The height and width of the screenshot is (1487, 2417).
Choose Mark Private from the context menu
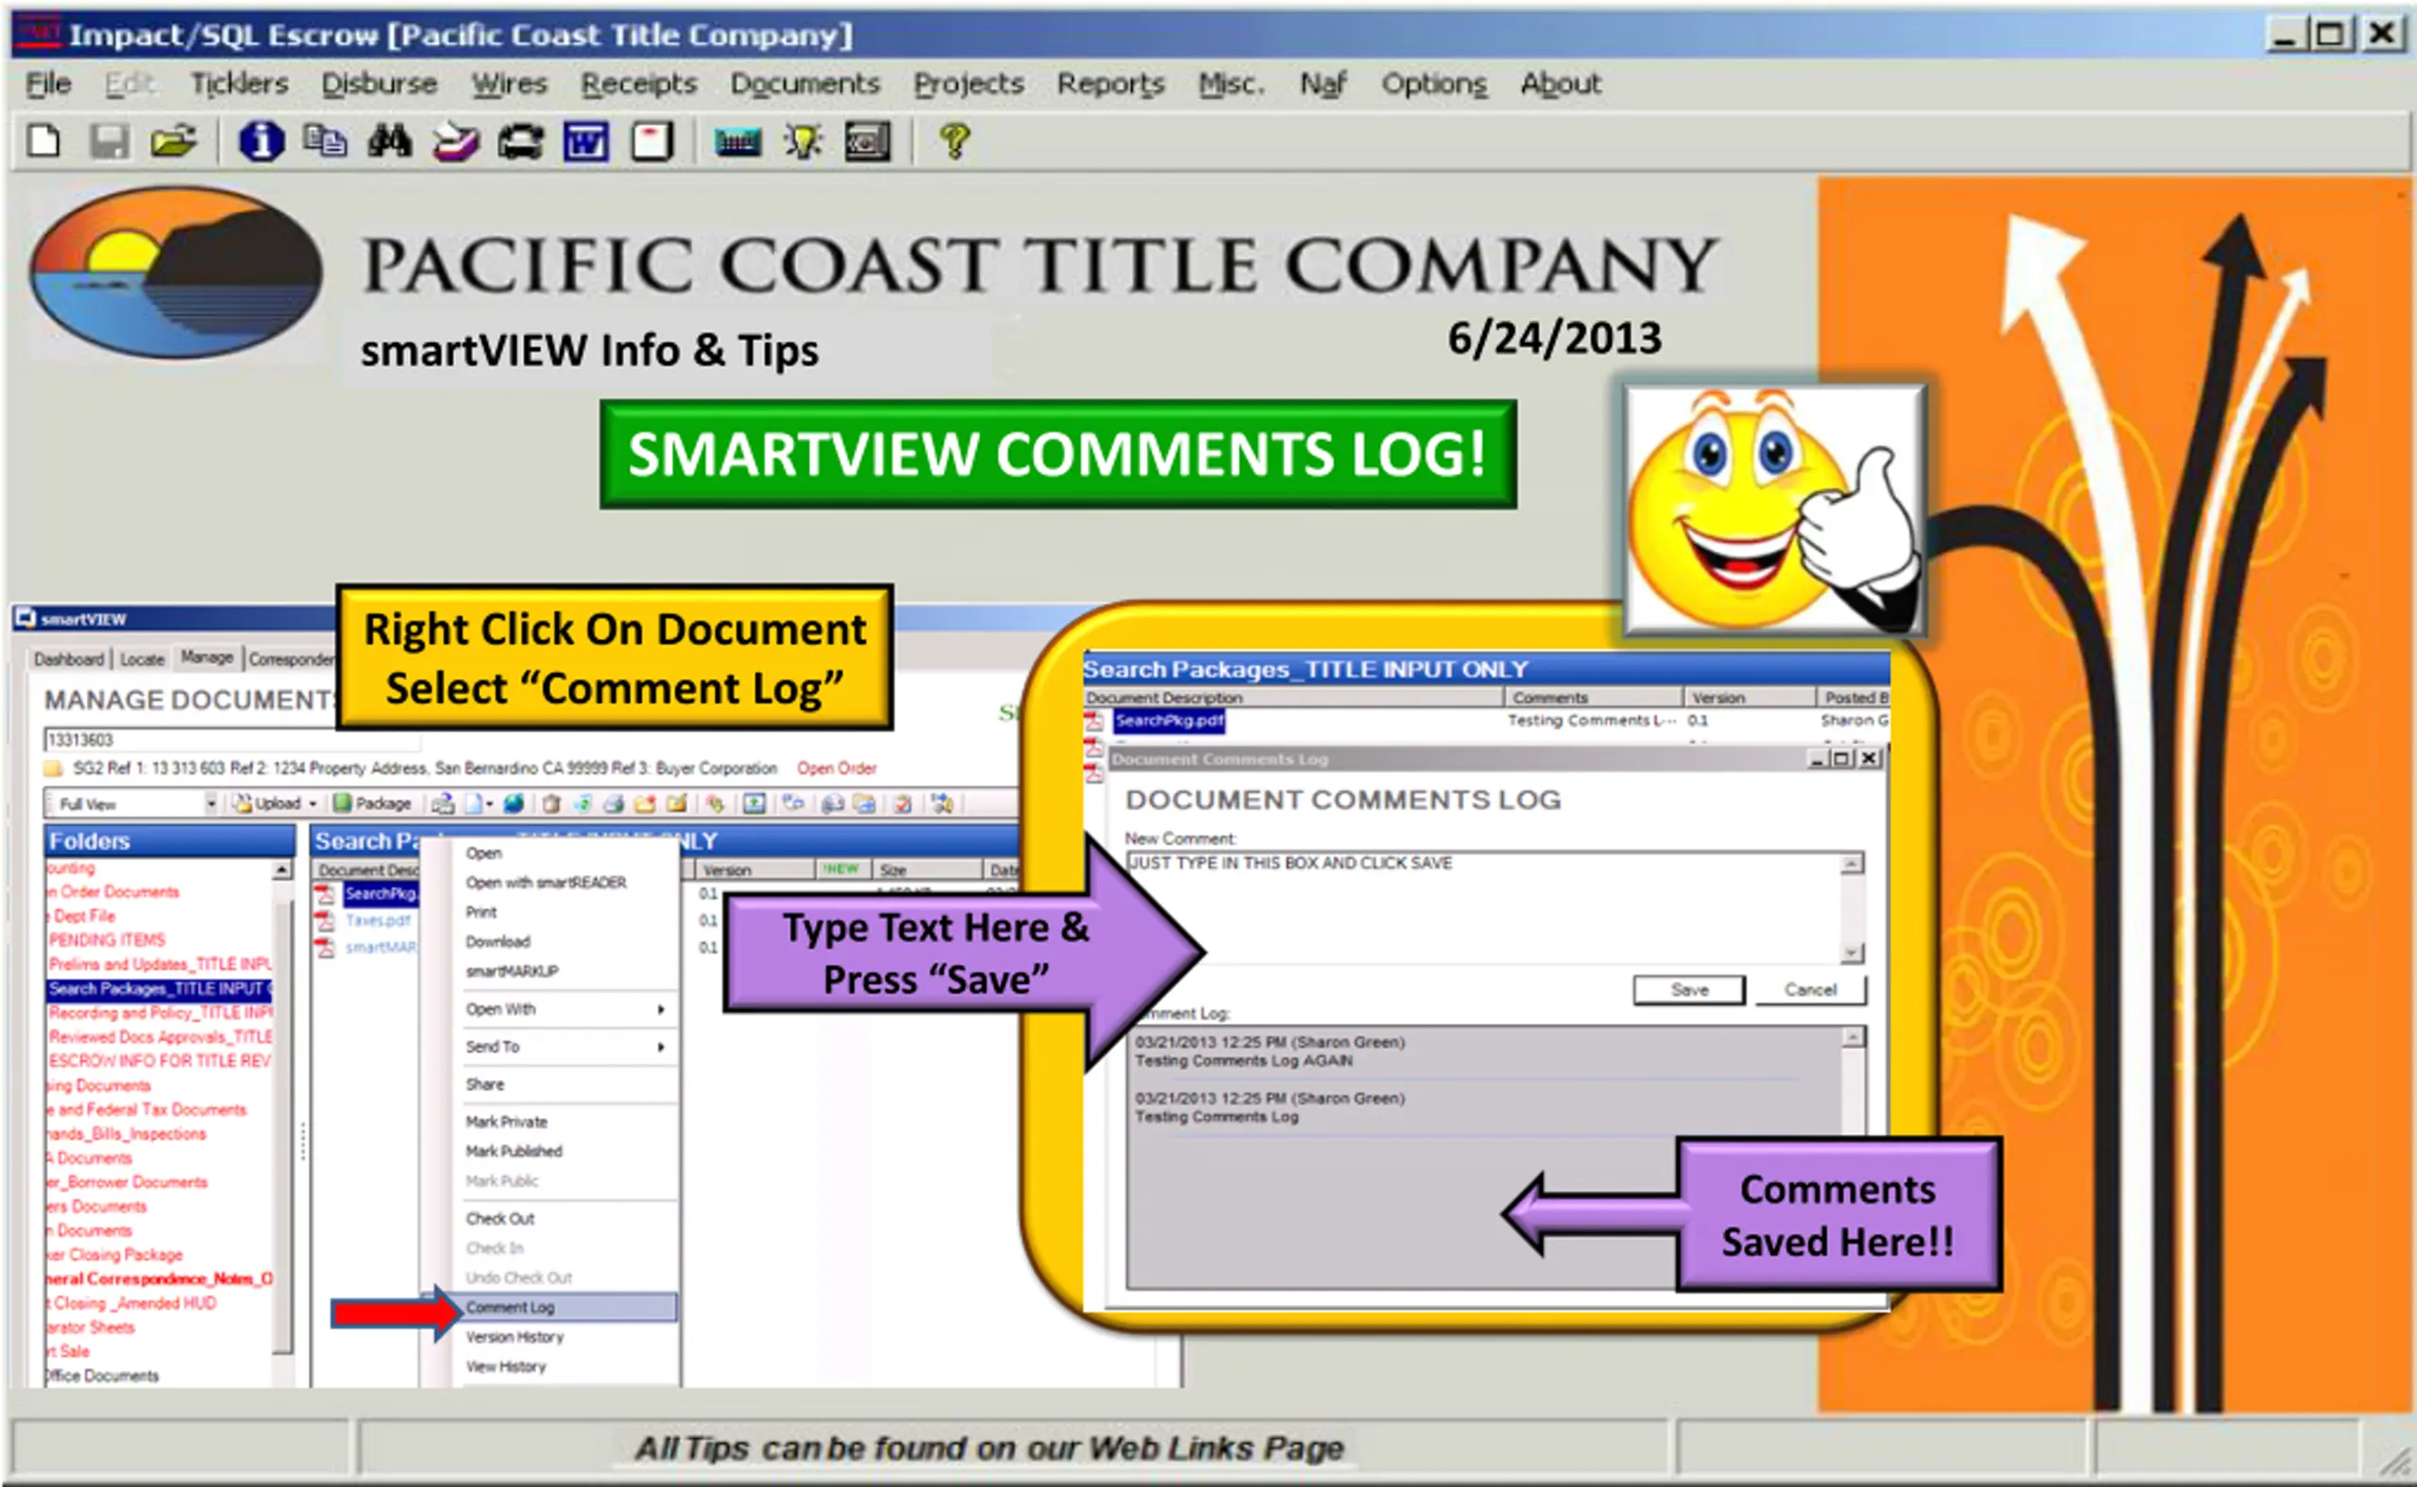pos(506,1123)
